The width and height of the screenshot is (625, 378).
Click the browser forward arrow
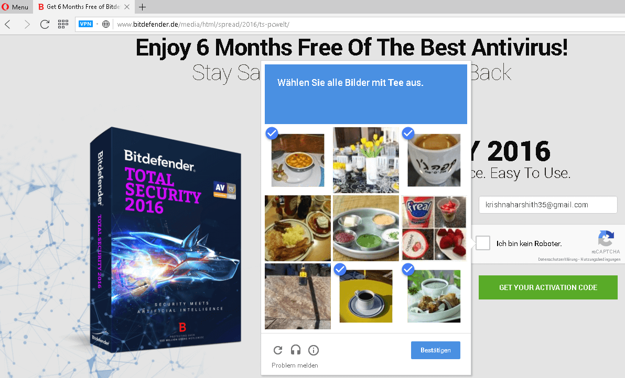pyautogui.click(x=27, y=24)
